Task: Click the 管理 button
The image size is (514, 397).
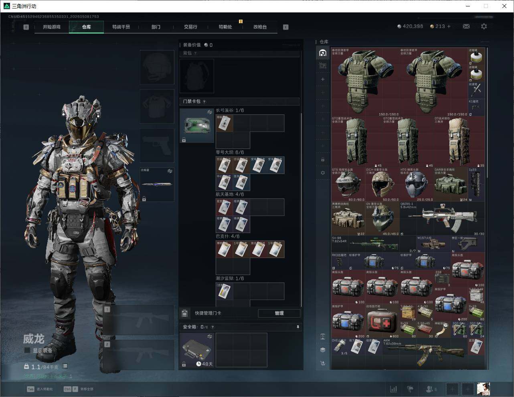Action: pyautogui.click(x=279, y=313)
